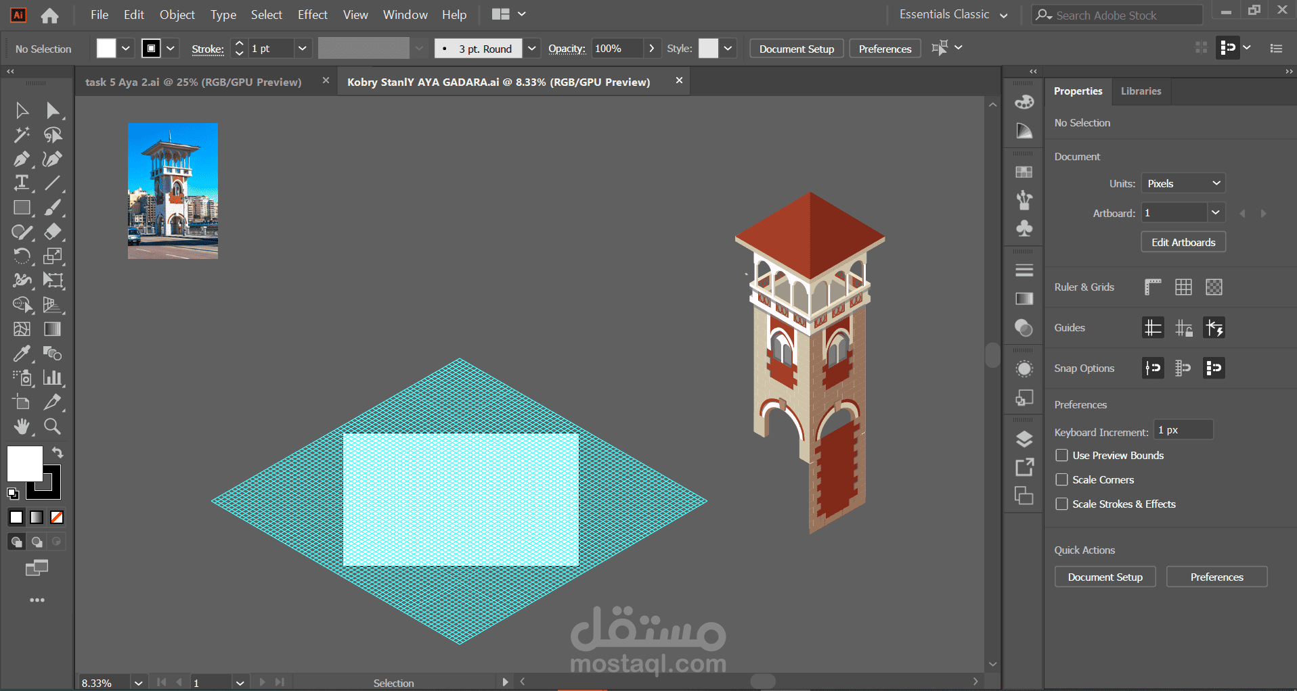This screenshot has height=691, width=1297.
Task: Toggle show grid in Ruler & Grids
Action: (1183, 287)
